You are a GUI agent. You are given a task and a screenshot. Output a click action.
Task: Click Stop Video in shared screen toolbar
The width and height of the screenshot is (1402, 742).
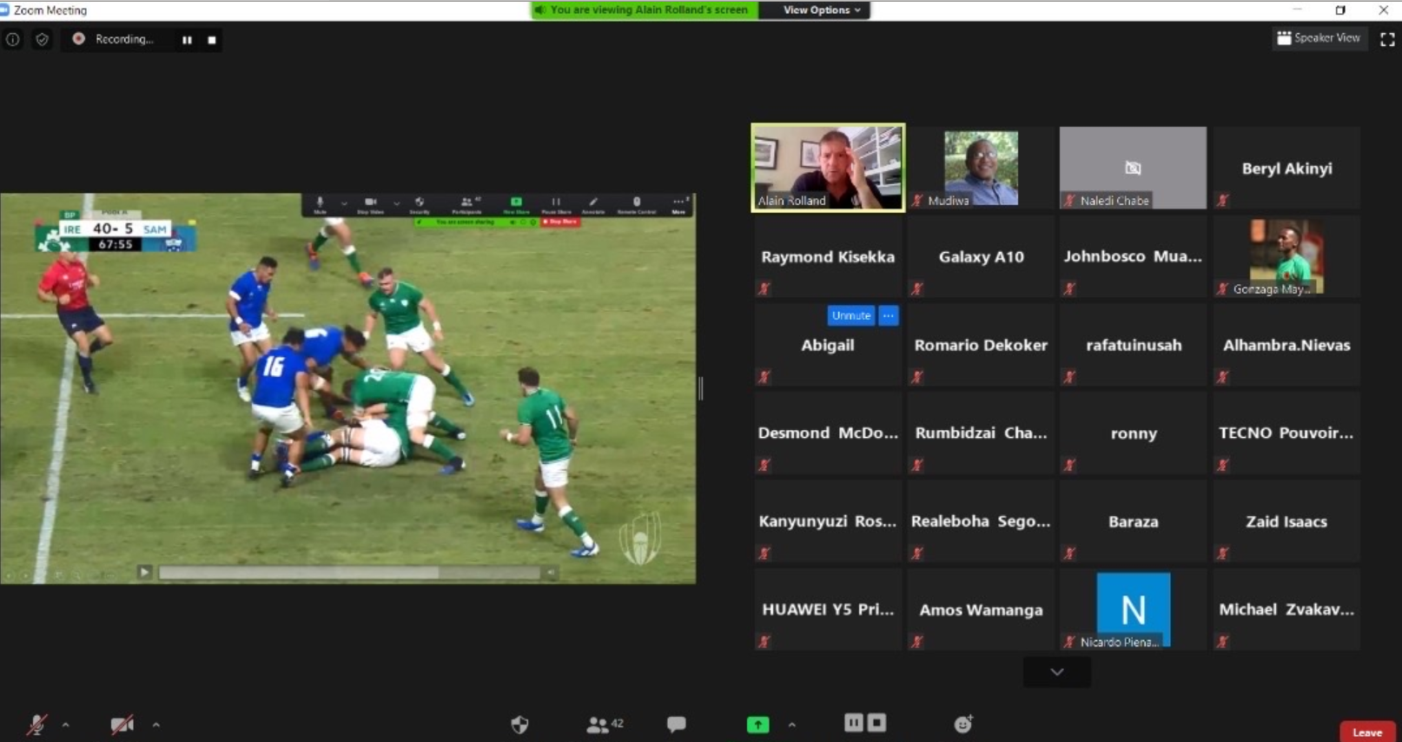pyautogui.click(x=371, y=205)
